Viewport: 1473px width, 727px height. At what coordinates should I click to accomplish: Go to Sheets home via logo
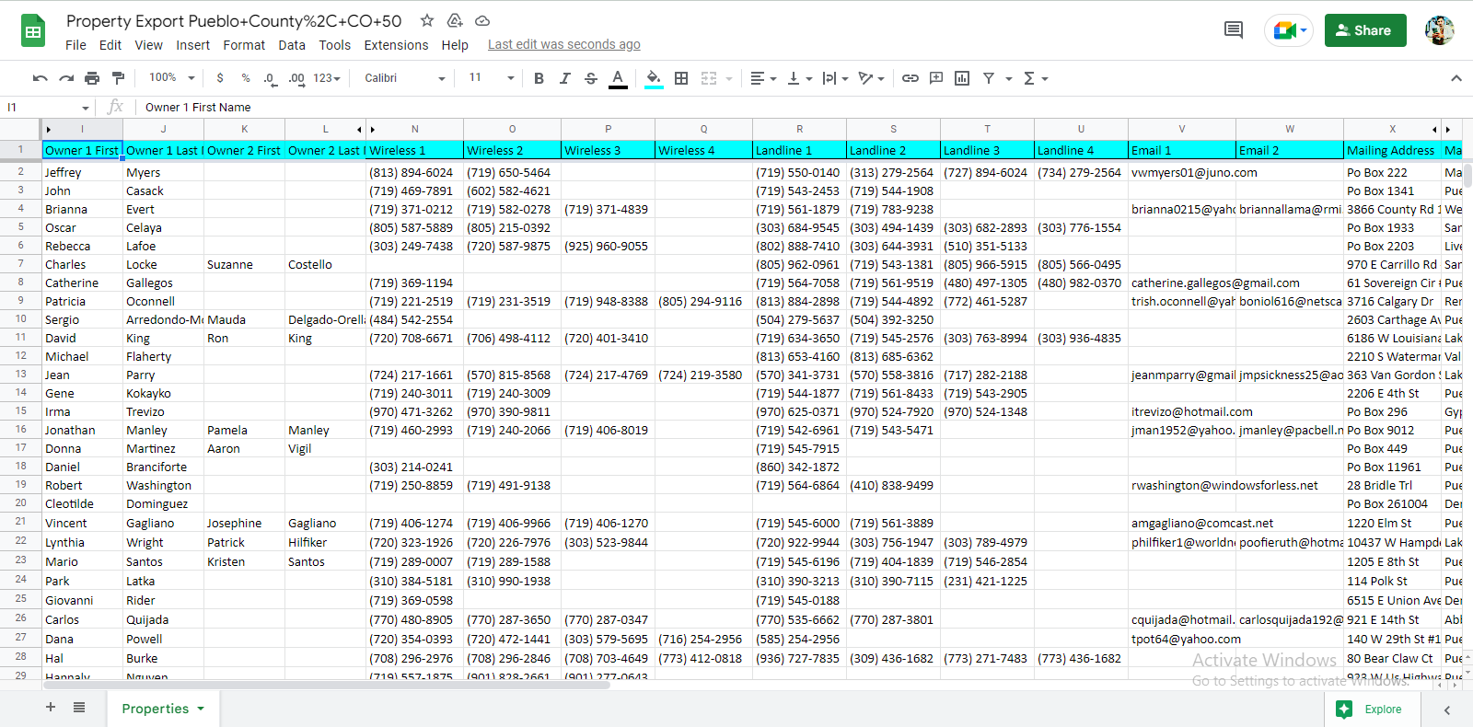(x=33, y=30)
